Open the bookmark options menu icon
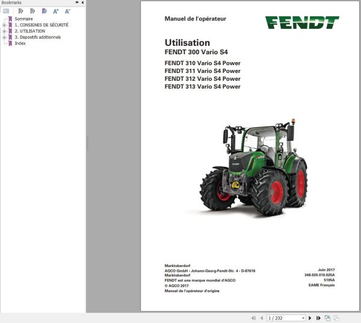 [6, 11]
